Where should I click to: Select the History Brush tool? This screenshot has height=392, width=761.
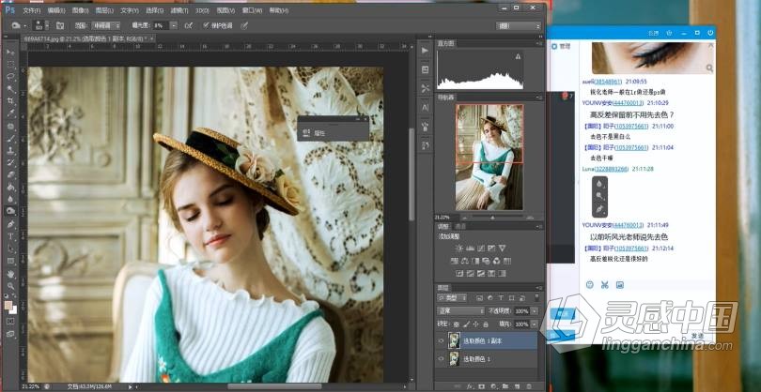10,162
